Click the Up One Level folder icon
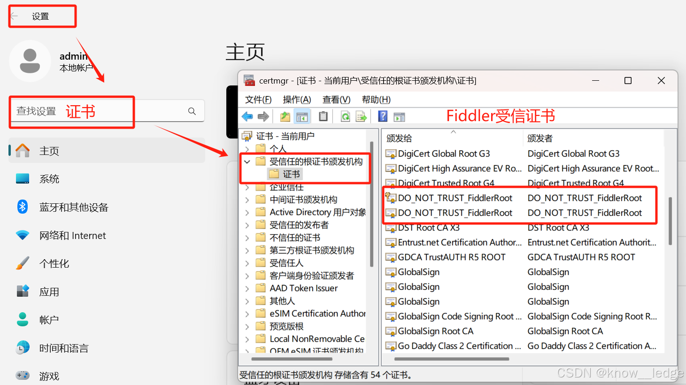This screenshot has width=686, height=385. [285, 116]
